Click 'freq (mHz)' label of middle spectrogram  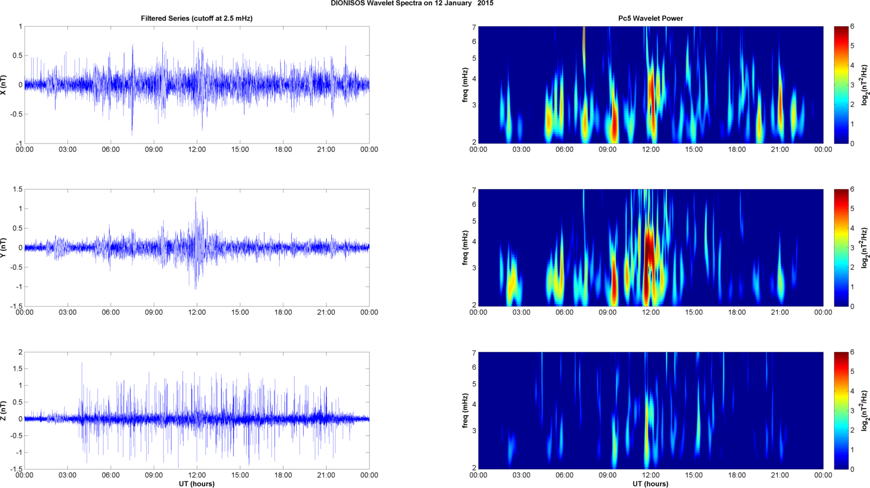(466, 247)
